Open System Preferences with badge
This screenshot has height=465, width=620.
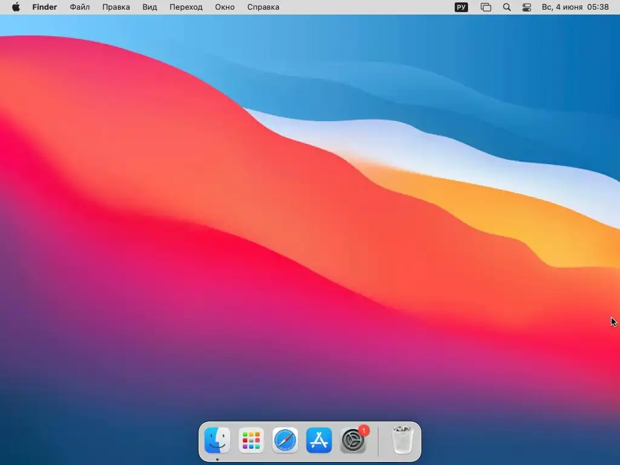pyautogui.click(x=353, y=440)
